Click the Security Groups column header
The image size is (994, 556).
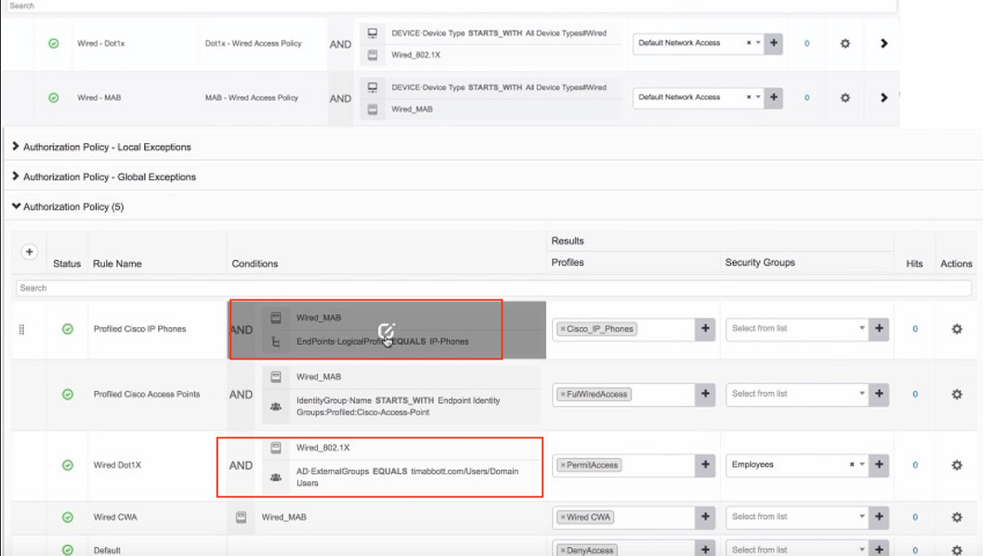759,262
